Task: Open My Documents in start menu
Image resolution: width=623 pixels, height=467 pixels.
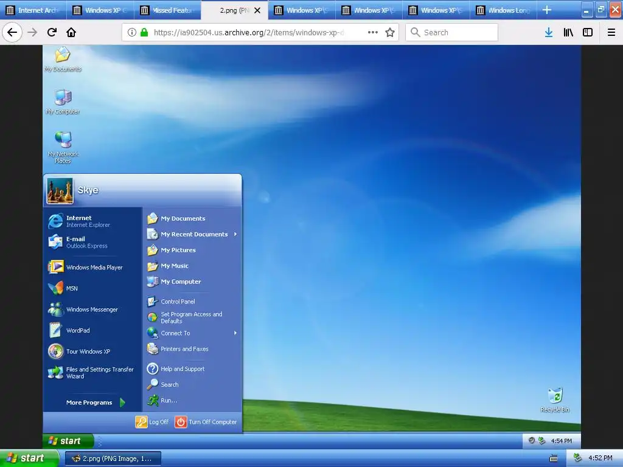Action: 192,218
